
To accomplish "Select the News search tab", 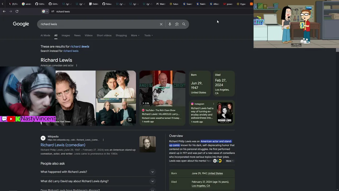I will click(x=77, y=35).
